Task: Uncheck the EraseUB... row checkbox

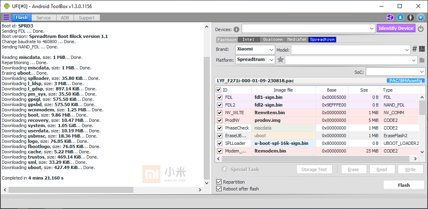Action: coord(219,136)
